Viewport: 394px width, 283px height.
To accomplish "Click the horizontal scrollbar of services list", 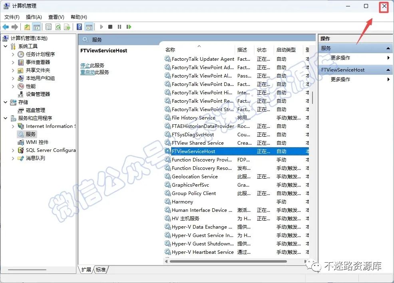I will coord(228,261).
